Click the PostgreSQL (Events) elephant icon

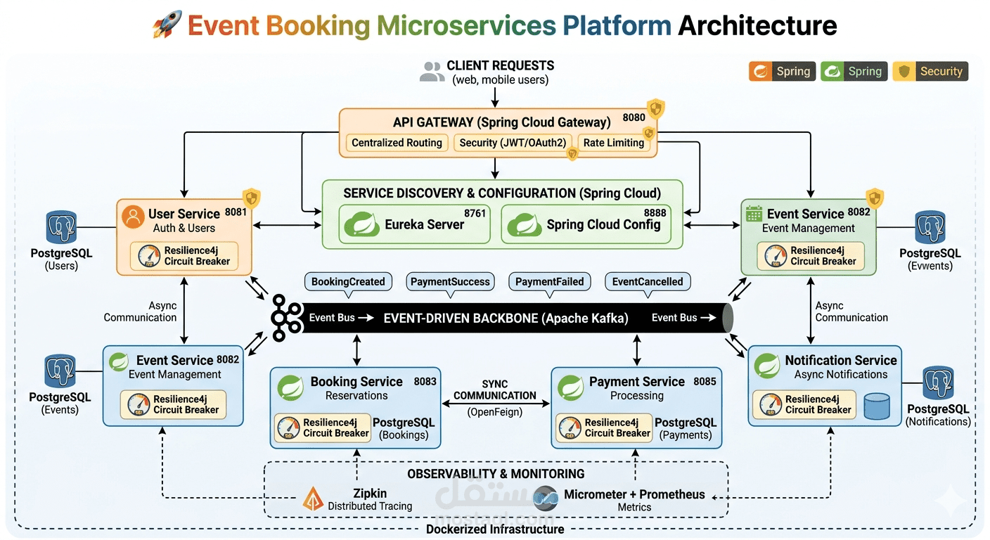click(x=60, y=371)
